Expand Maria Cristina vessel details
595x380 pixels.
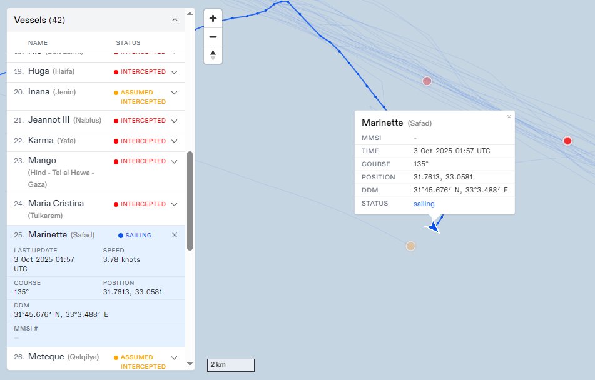pyautogui.click(x=175, y=204)
